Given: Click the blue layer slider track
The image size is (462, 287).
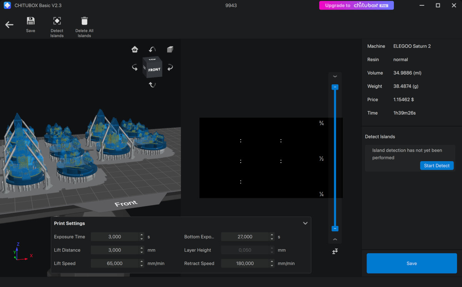Looking at the screenshot, I should click(x=335, y=158).
